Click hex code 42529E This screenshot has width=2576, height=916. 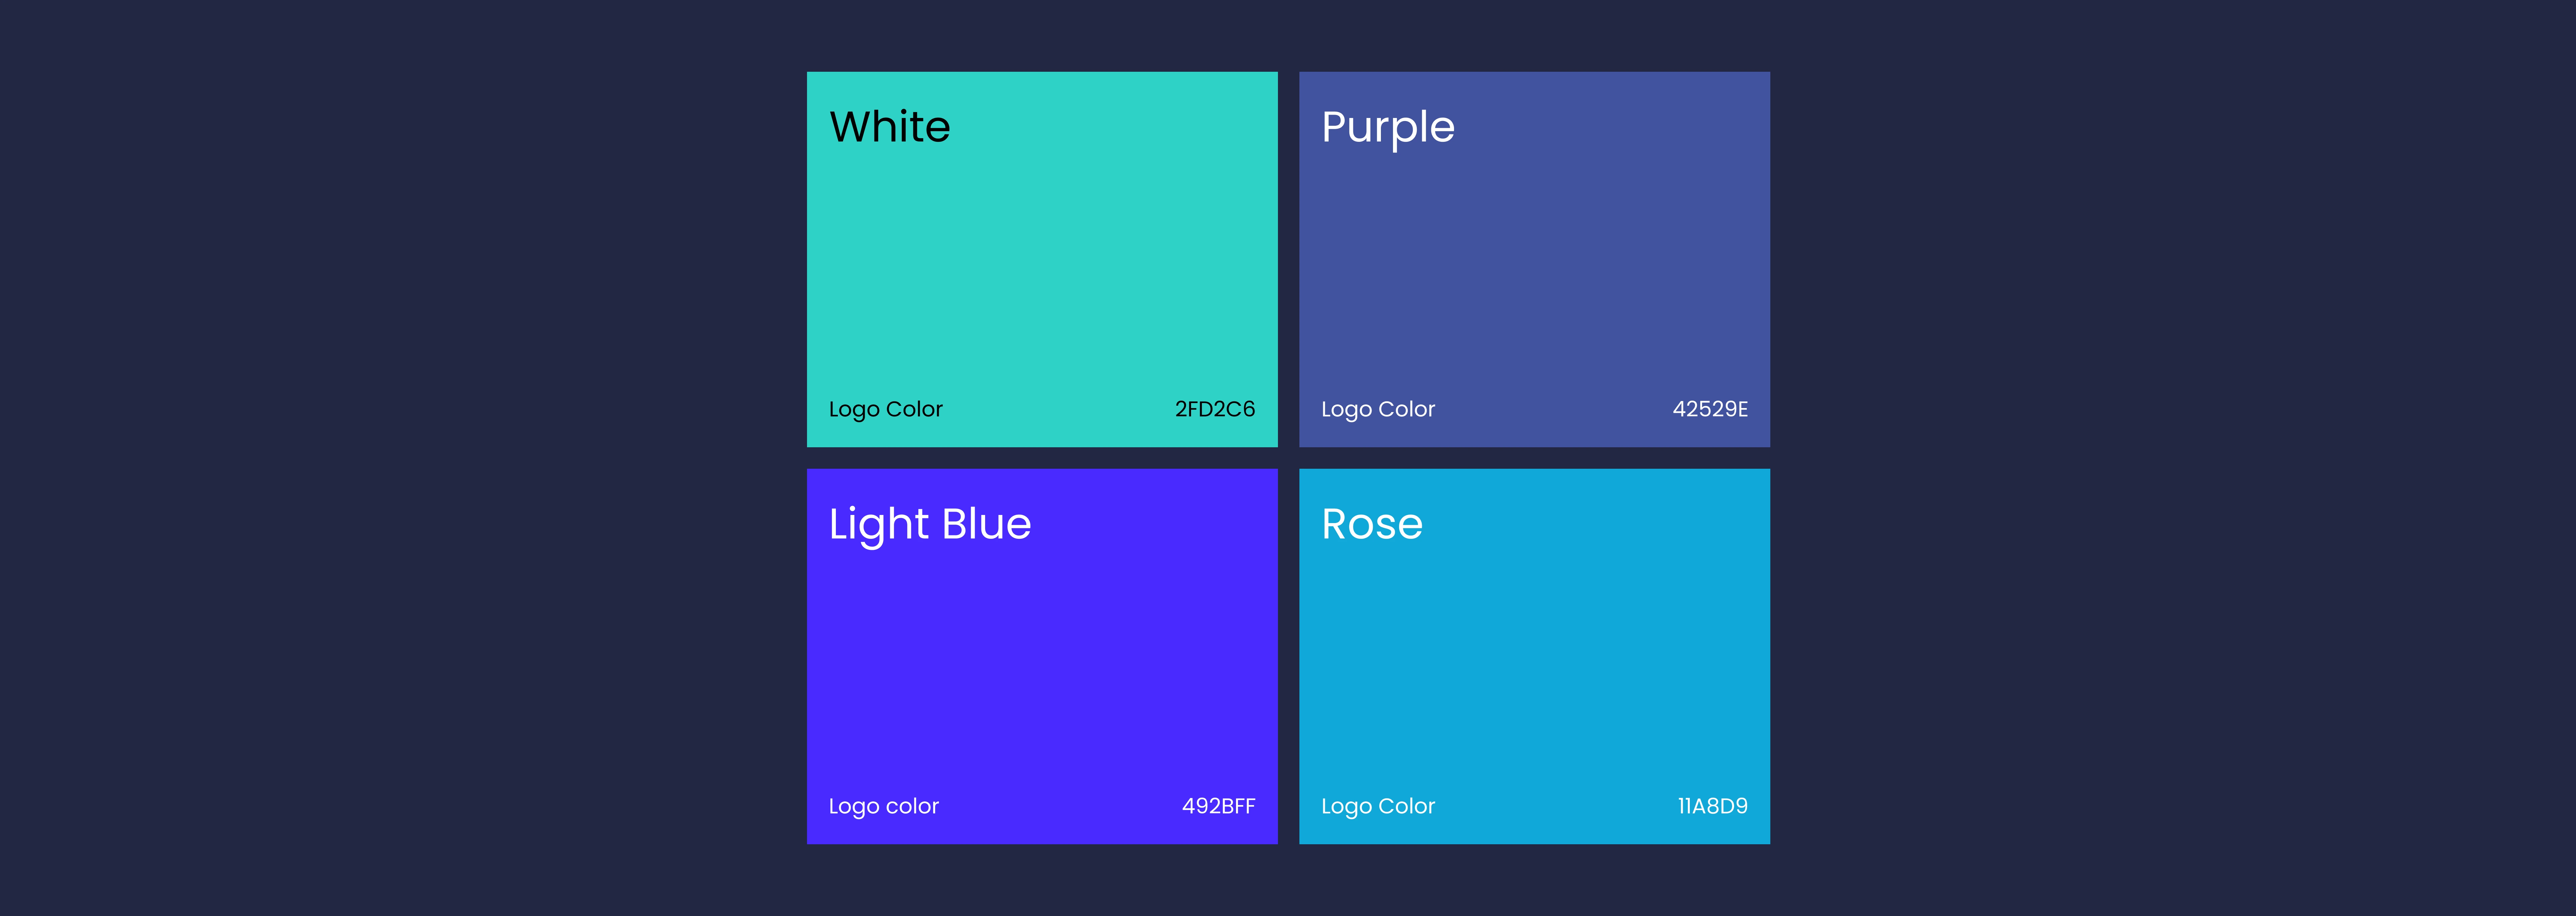click(x=1710, y=409)
